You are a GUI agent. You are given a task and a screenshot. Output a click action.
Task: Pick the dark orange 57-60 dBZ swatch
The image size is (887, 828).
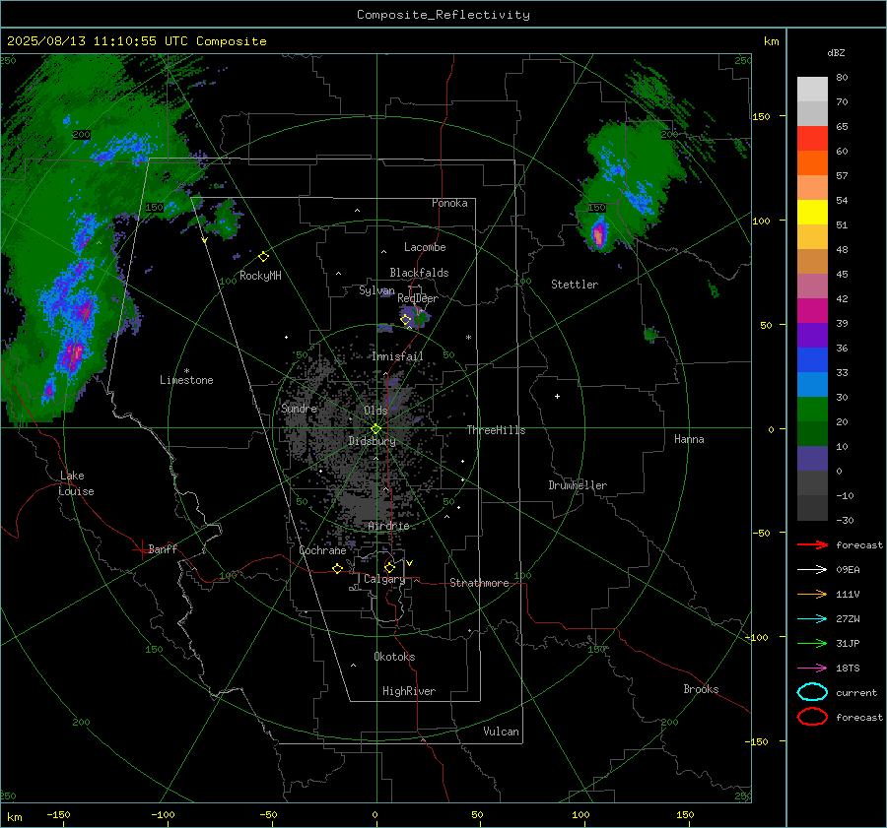(812, 163)
